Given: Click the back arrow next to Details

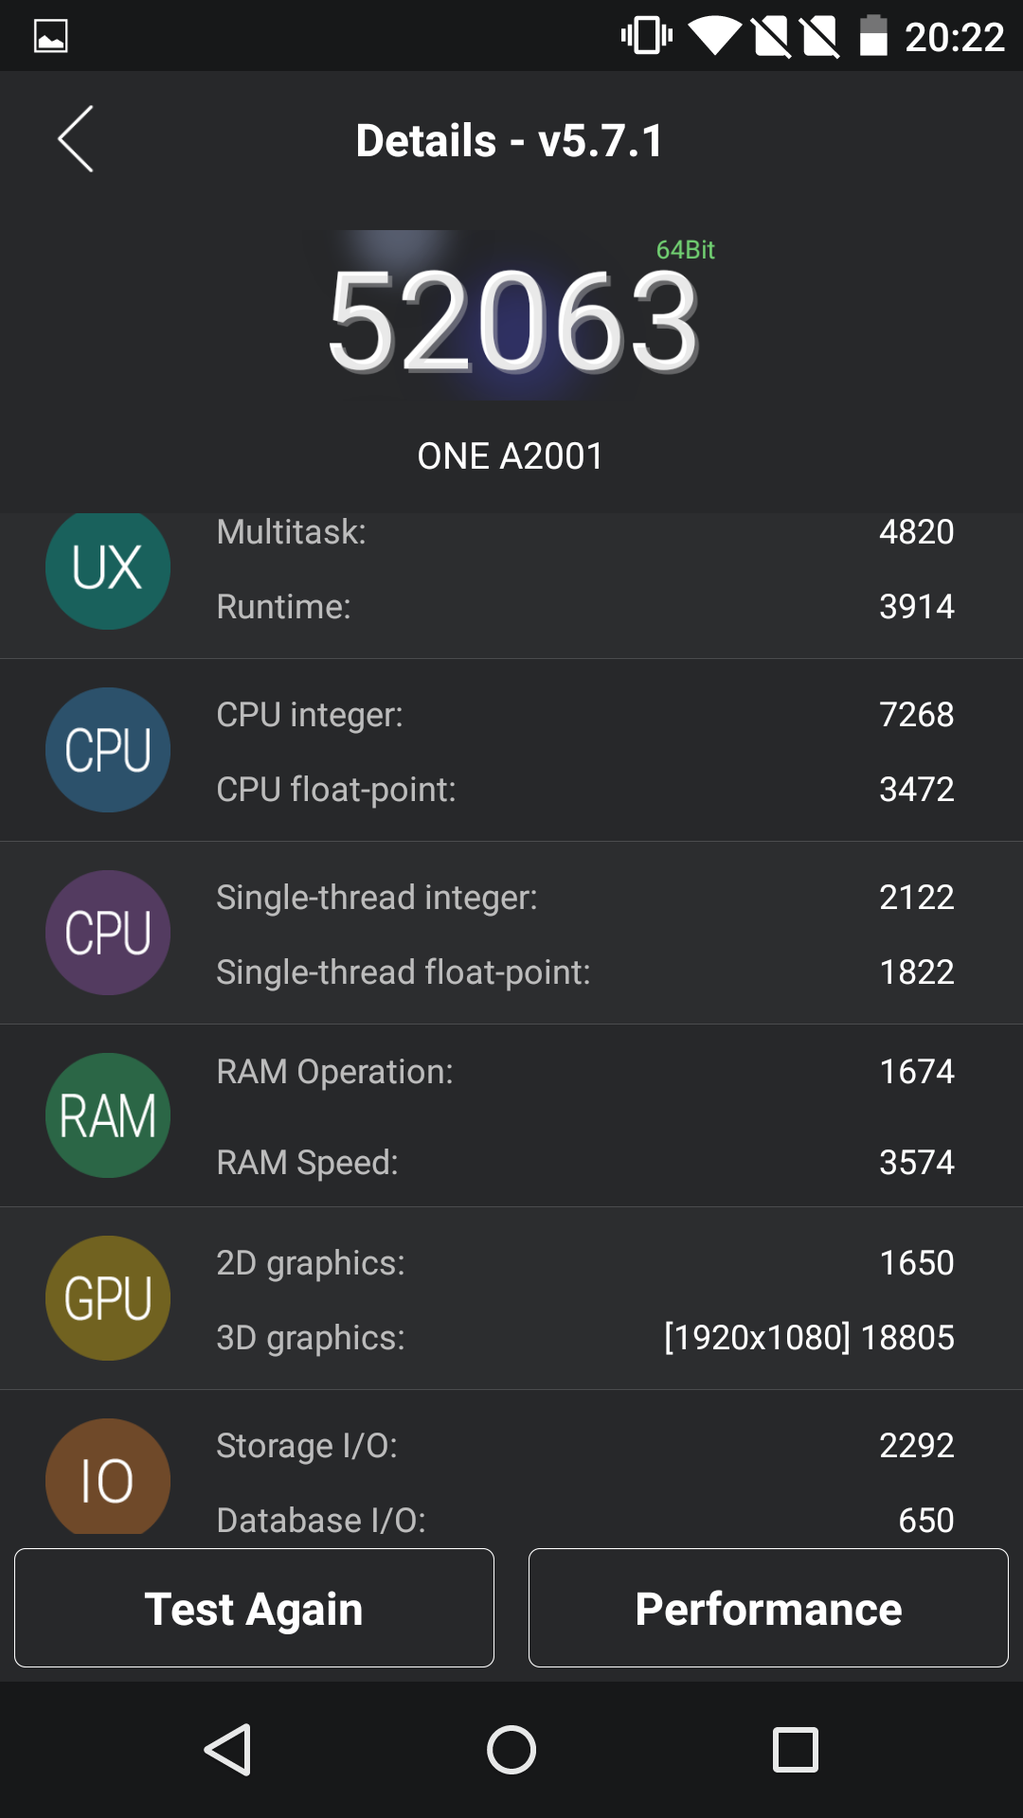Looking at the screenshot, I should tap(74, 138).
